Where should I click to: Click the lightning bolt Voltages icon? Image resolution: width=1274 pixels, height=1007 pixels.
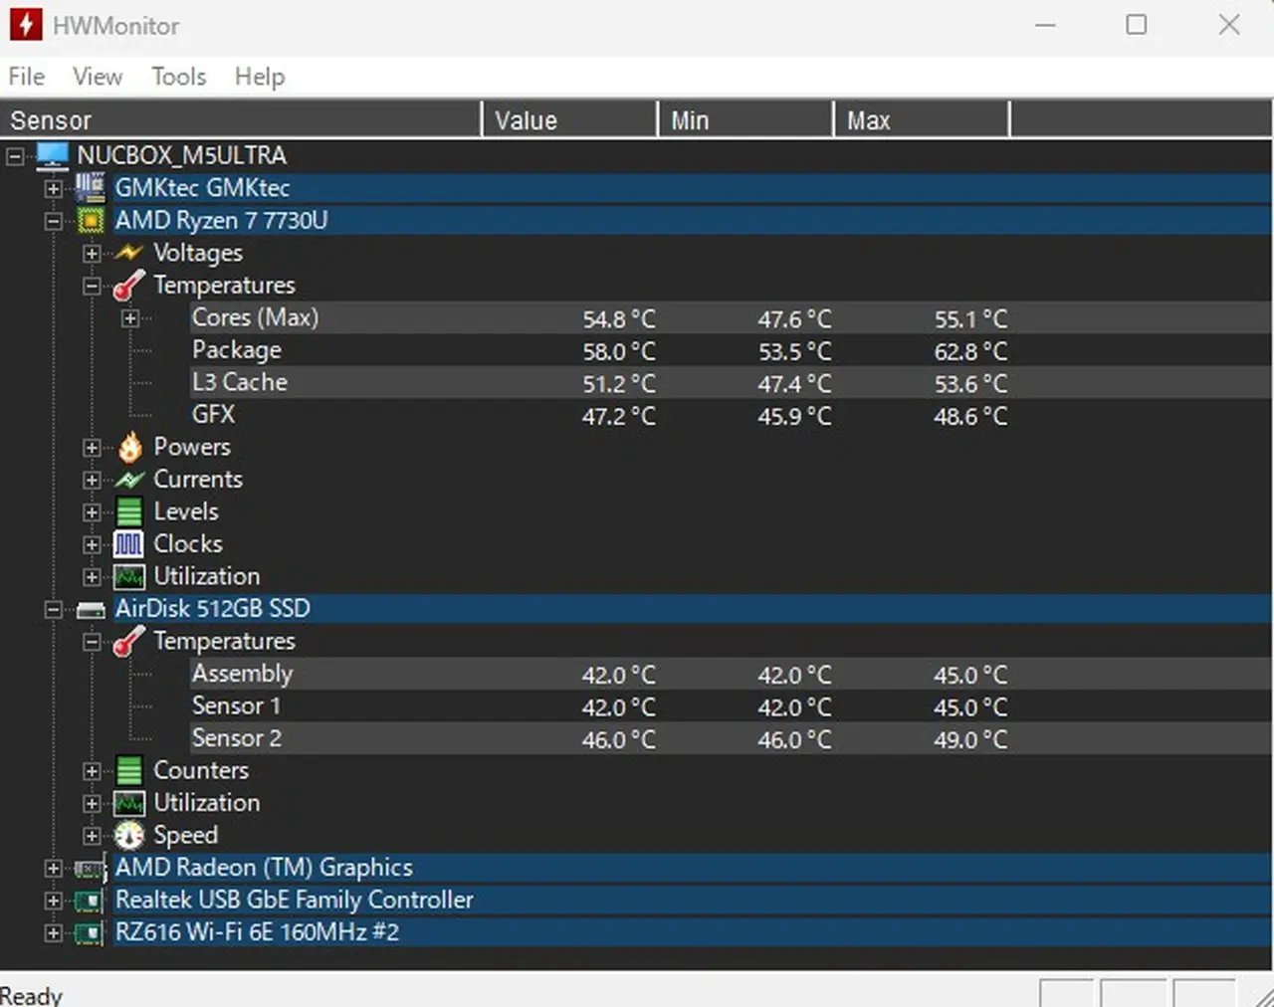[129, 253]
